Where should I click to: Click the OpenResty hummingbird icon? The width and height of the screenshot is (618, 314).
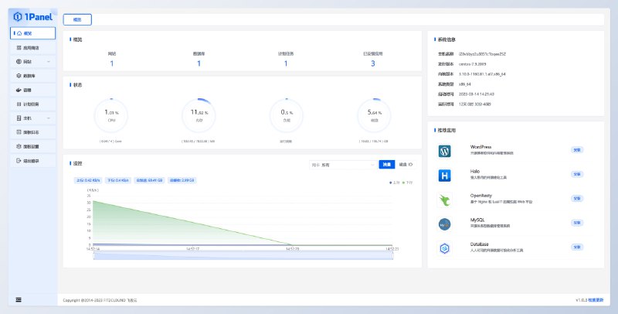click(x=445, y=200)
